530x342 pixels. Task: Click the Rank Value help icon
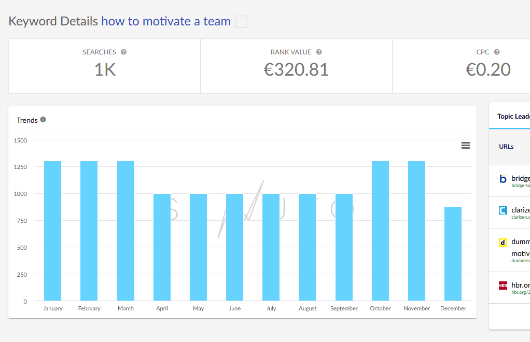pyautogui.click(x=319, y=52)
